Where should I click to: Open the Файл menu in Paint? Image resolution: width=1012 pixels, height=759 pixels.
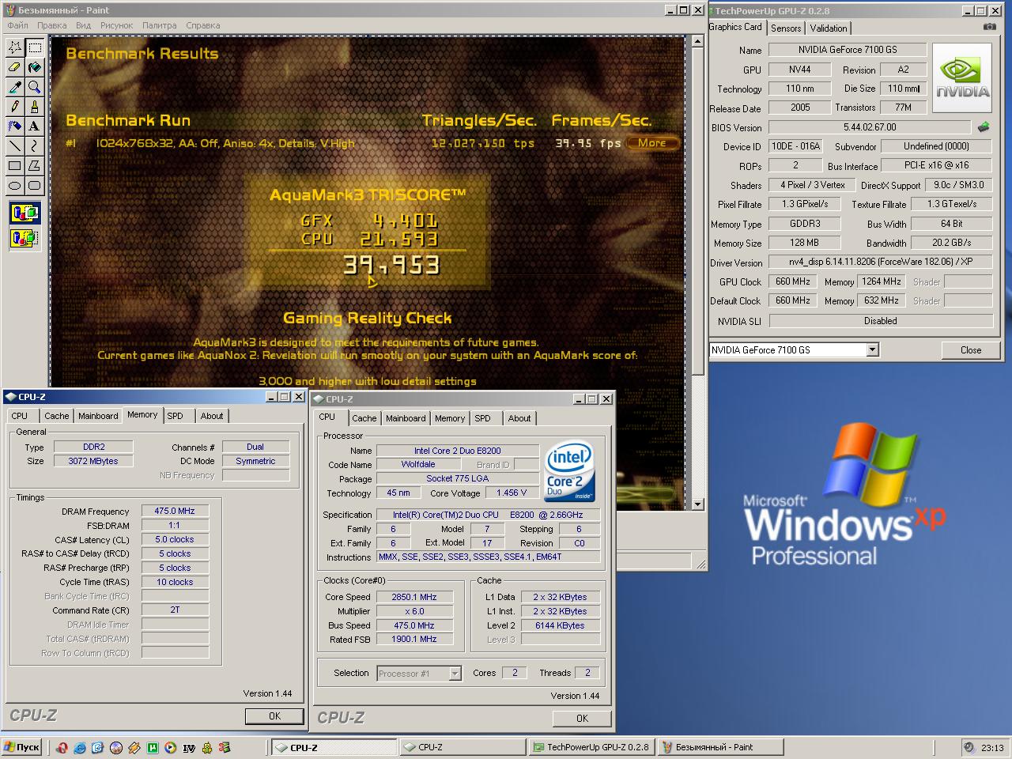(17, 25)
